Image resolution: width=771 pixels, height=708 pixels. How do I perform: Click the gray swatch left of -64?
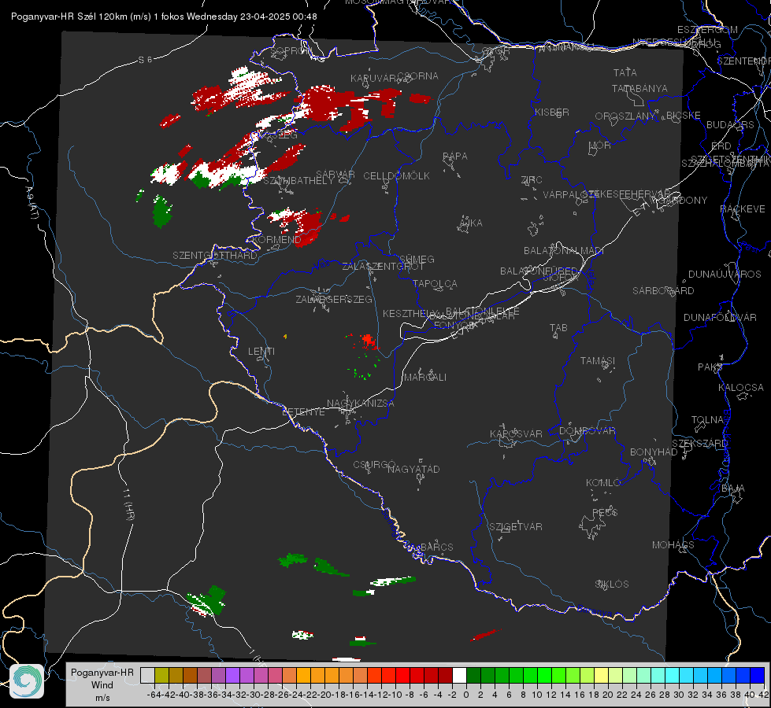pyautogui.click(x=147, y=675)
